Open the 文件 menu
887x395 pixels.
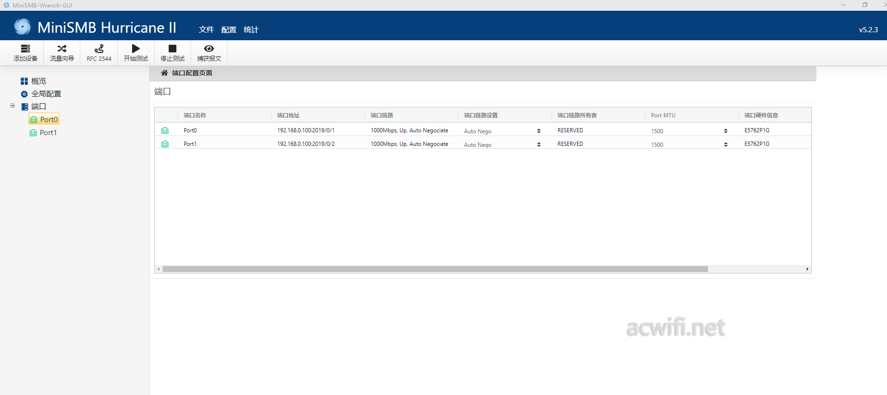coord(206,29)
